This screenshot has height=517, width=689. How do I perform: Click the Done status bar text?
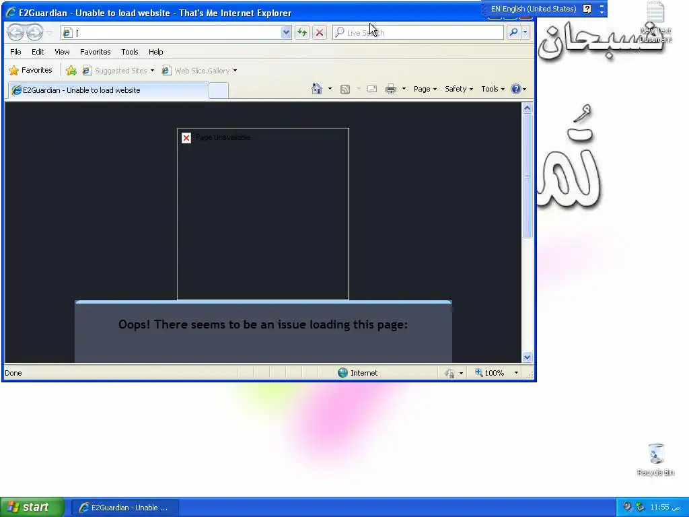[13, 373]
